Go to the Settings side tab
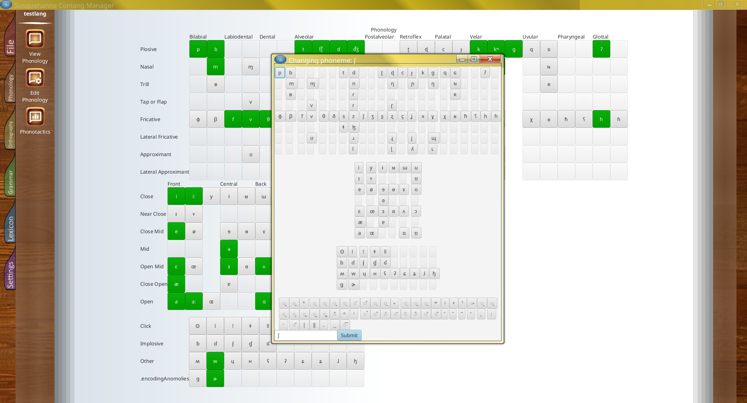The height and width of the screenshot is (403, 747). pos(10,275)
